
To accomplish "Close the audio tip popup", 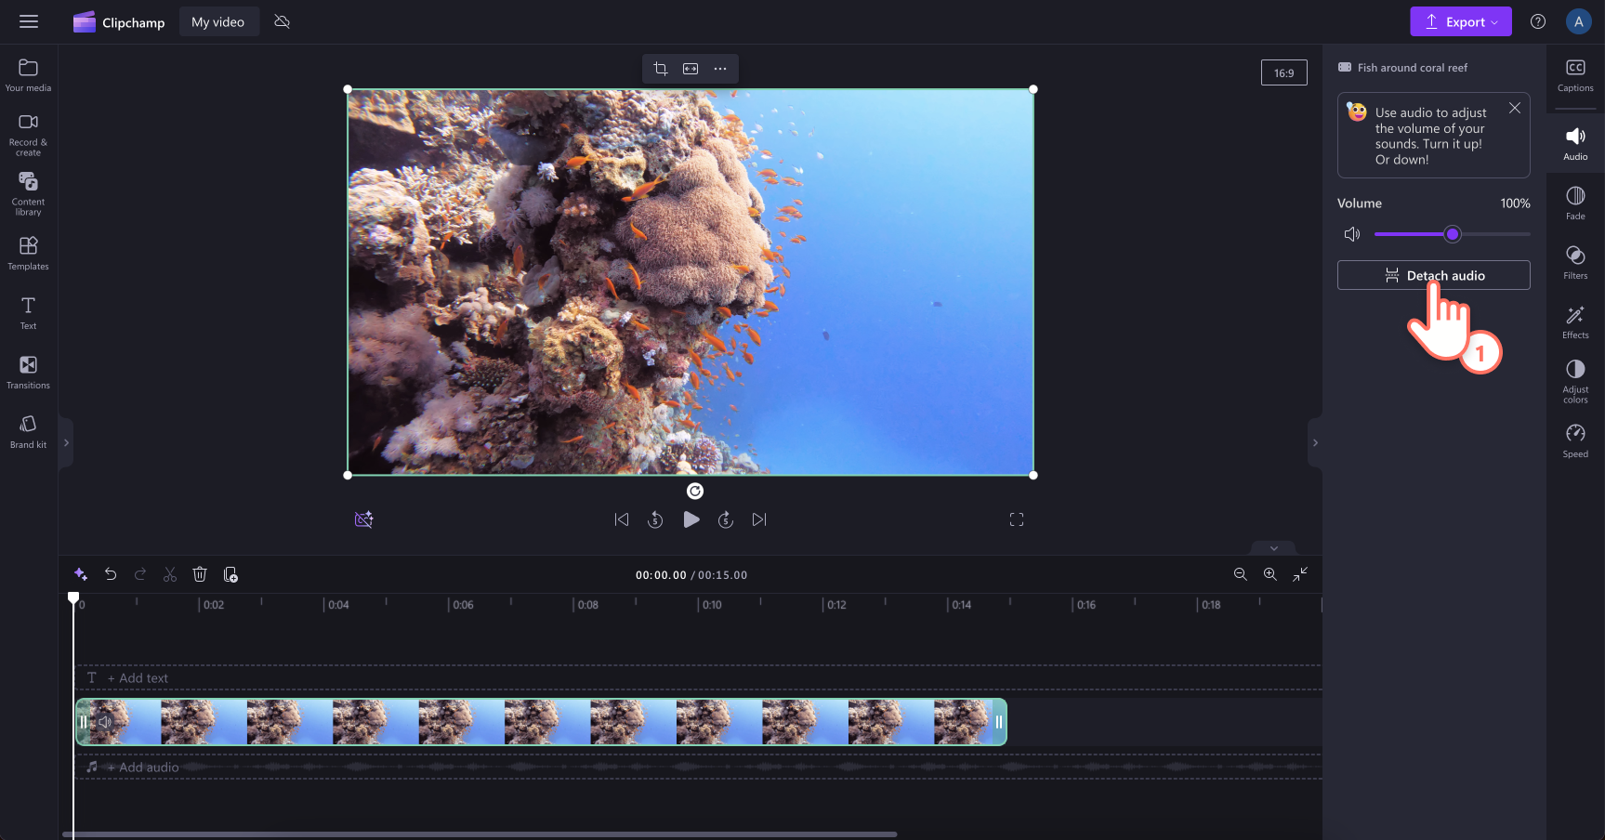I will 1515,108.
